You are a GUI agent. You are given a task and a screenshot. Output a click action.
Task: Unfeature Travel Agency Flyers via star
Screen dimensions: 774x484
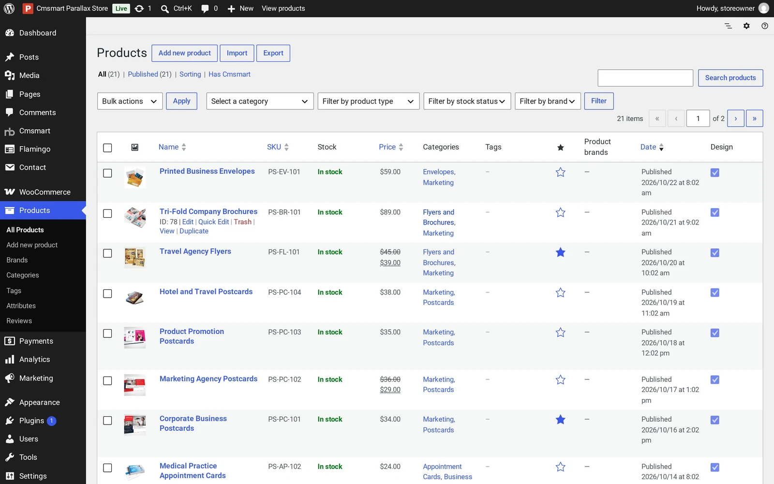(560, 252)
